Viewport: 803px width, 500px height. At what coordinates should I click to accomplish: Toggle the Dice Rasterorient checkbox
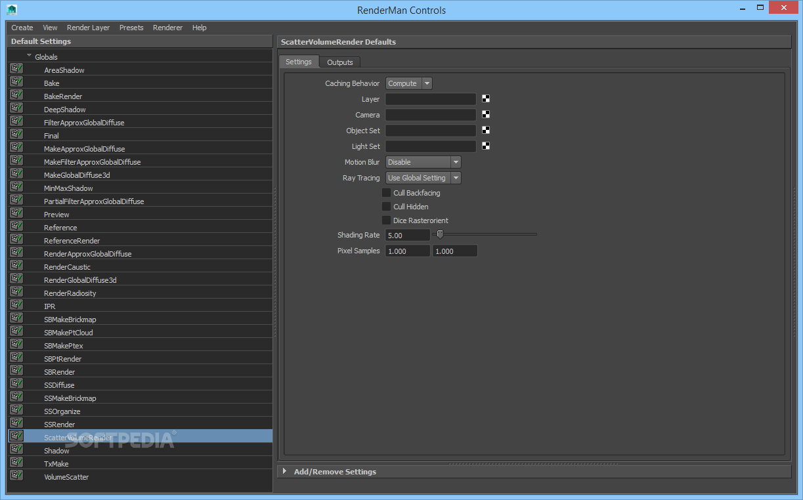click(386, 220)
